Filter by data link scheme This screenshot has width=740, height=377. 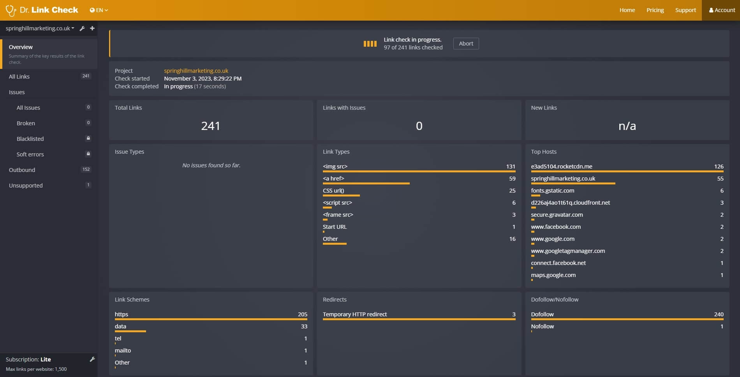[x=120, y=326]
